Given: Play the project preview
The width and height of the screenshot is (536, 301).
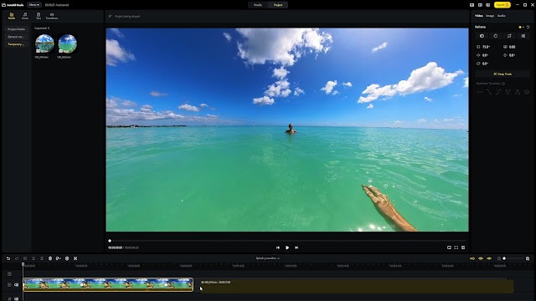Looking at the screenshot, I should pyautogui.click(x=287, y=247).
